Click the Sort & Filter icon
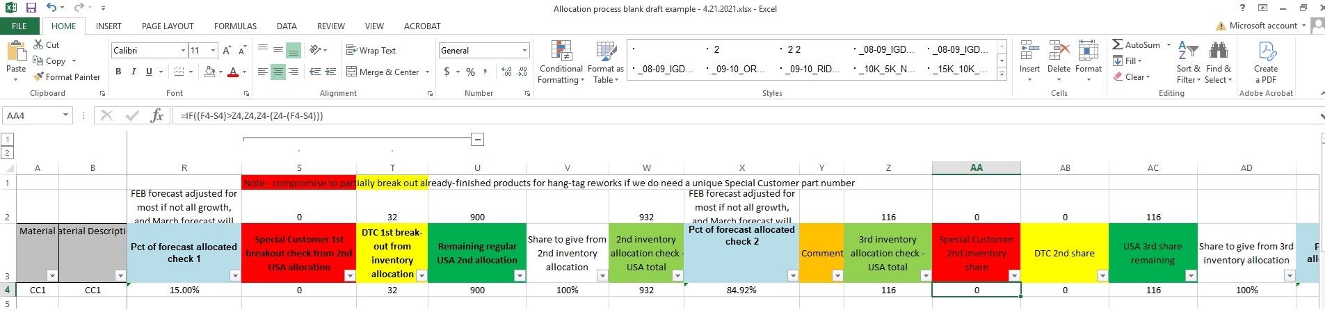This screenshot has height=328, width=1325. tap(1187, 51)
